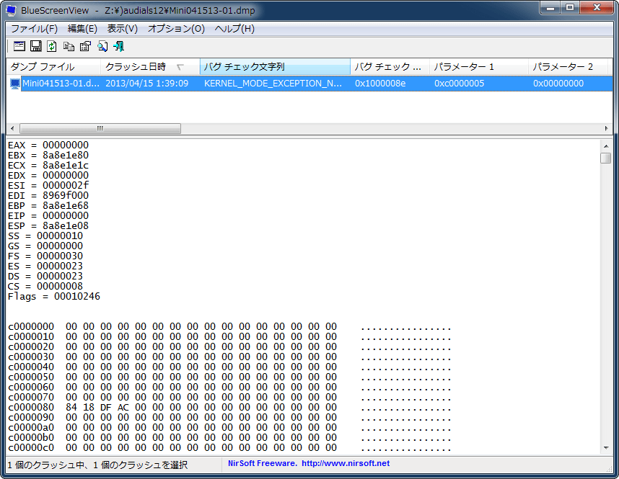Click the crash time 2013/04/15 1:39:09 cell
619x479 pixels.
147,84
